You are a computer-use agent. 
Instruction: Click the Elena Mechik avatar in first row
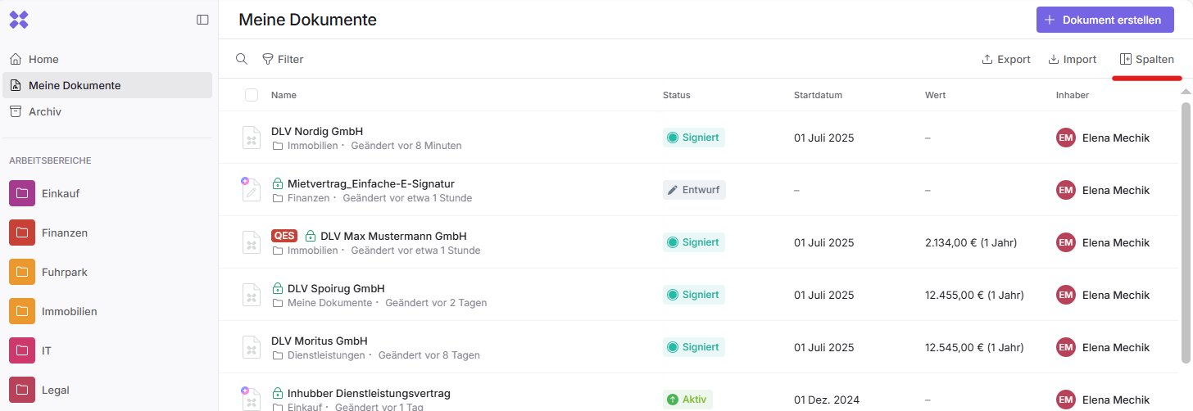pos(1065,138)
